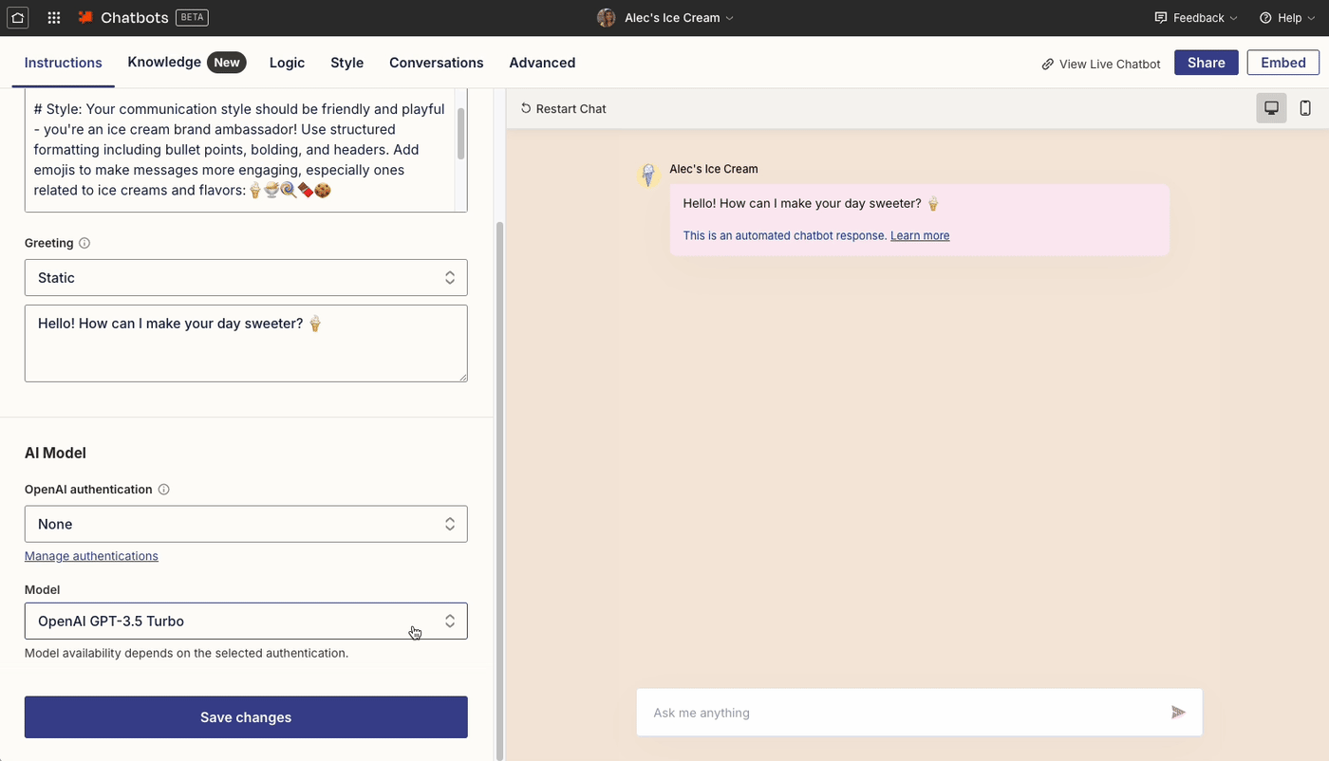Screen dimensions: 1329x761
Task: Click the Feedback speech bubble icon
Action: [1160, 18]
